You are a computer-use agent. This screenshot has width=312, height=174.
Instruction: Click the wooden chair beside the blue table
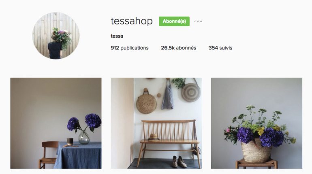[48, 155]
